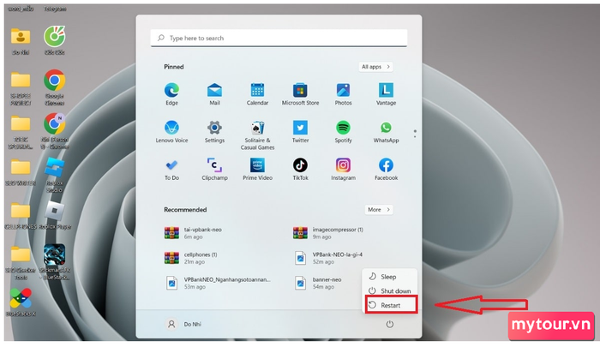This screenshot has height=347, width=600.
Task: Select the Roblox Studio desktop icon
Action: [54, 175]
